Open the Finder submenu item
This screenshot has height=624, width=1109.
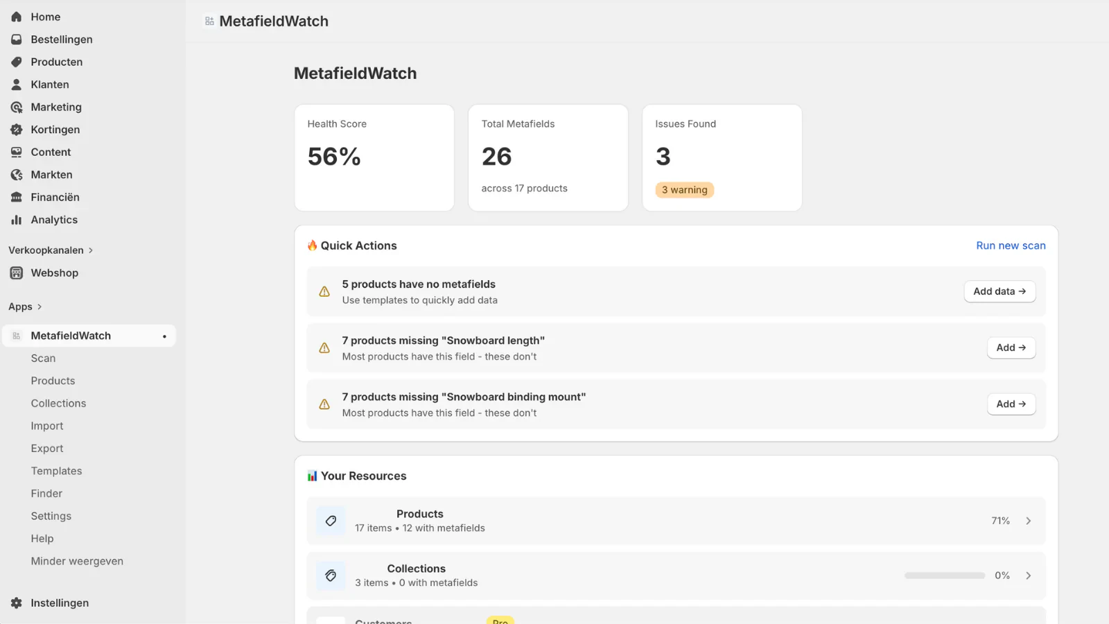coord(46,494)
